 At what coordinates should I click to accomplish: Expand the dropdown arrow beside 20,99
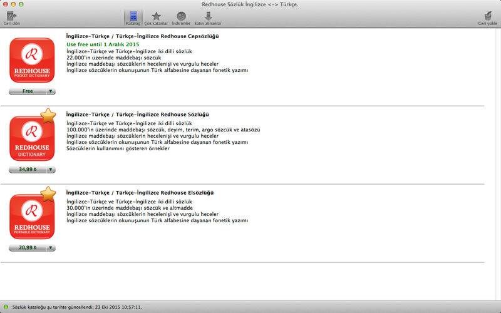pos(51,247)
